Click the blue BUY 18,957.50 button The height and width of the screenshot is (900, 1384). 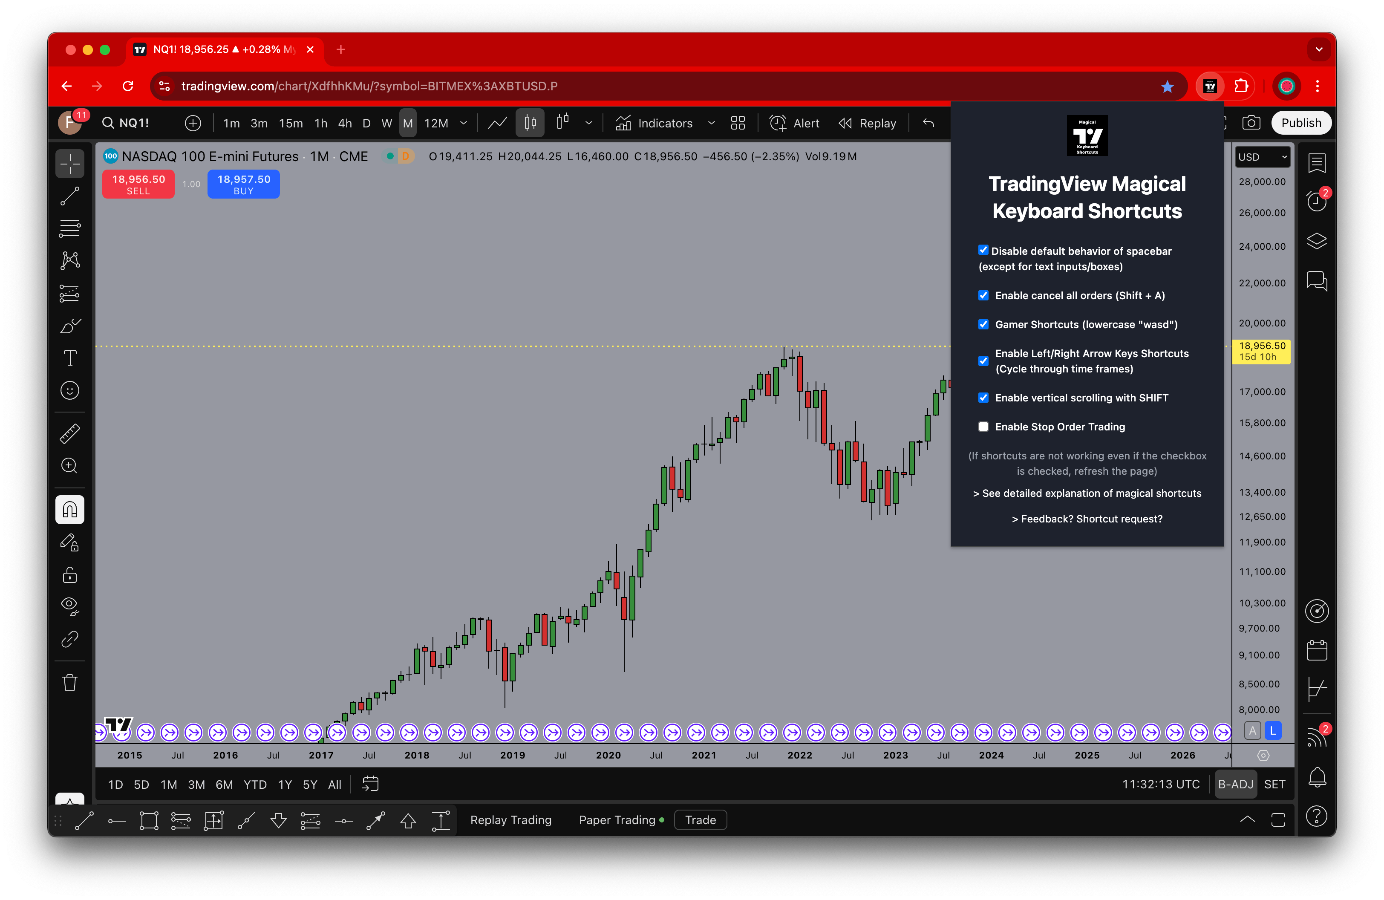244,184
